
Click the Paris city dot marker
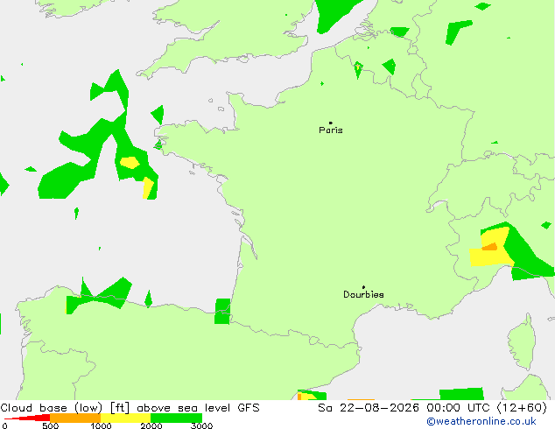coord(331,123)
